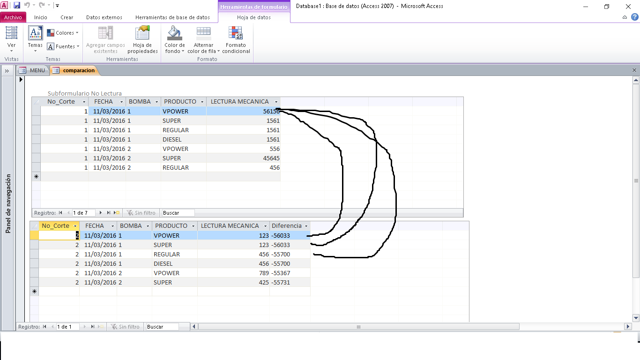Click the Access application icon in title bar
The image size is (640, 360).
pyautogui.click(x=5, y=6)
